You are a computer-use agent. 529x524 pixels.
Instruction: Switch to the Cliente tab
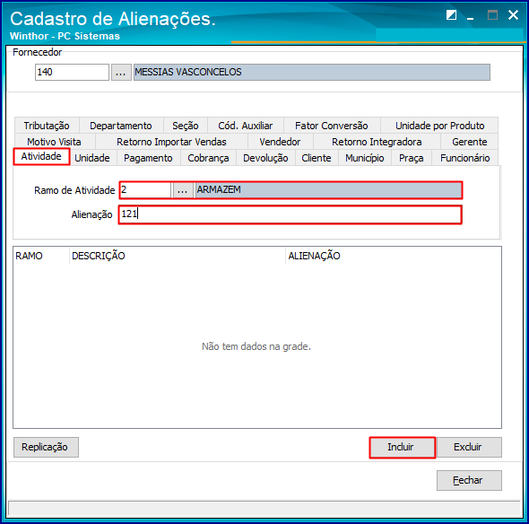tap(317, 158)
